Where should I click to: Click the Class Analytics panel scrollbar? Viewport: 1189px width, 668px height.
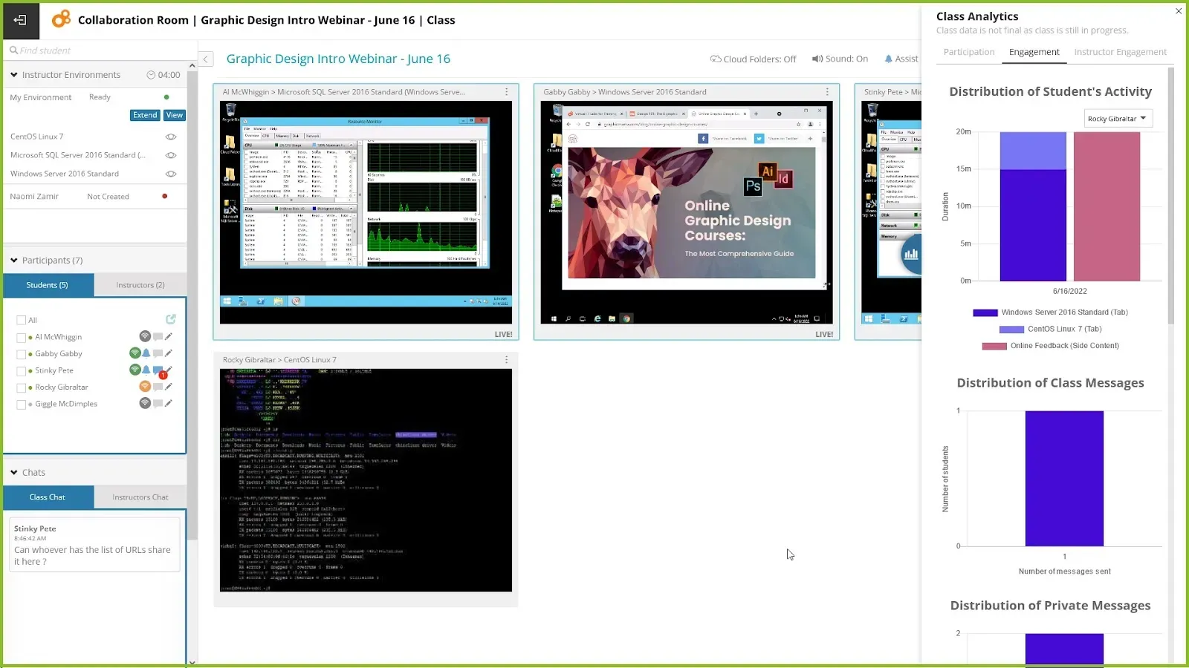tap(1171, 196)
